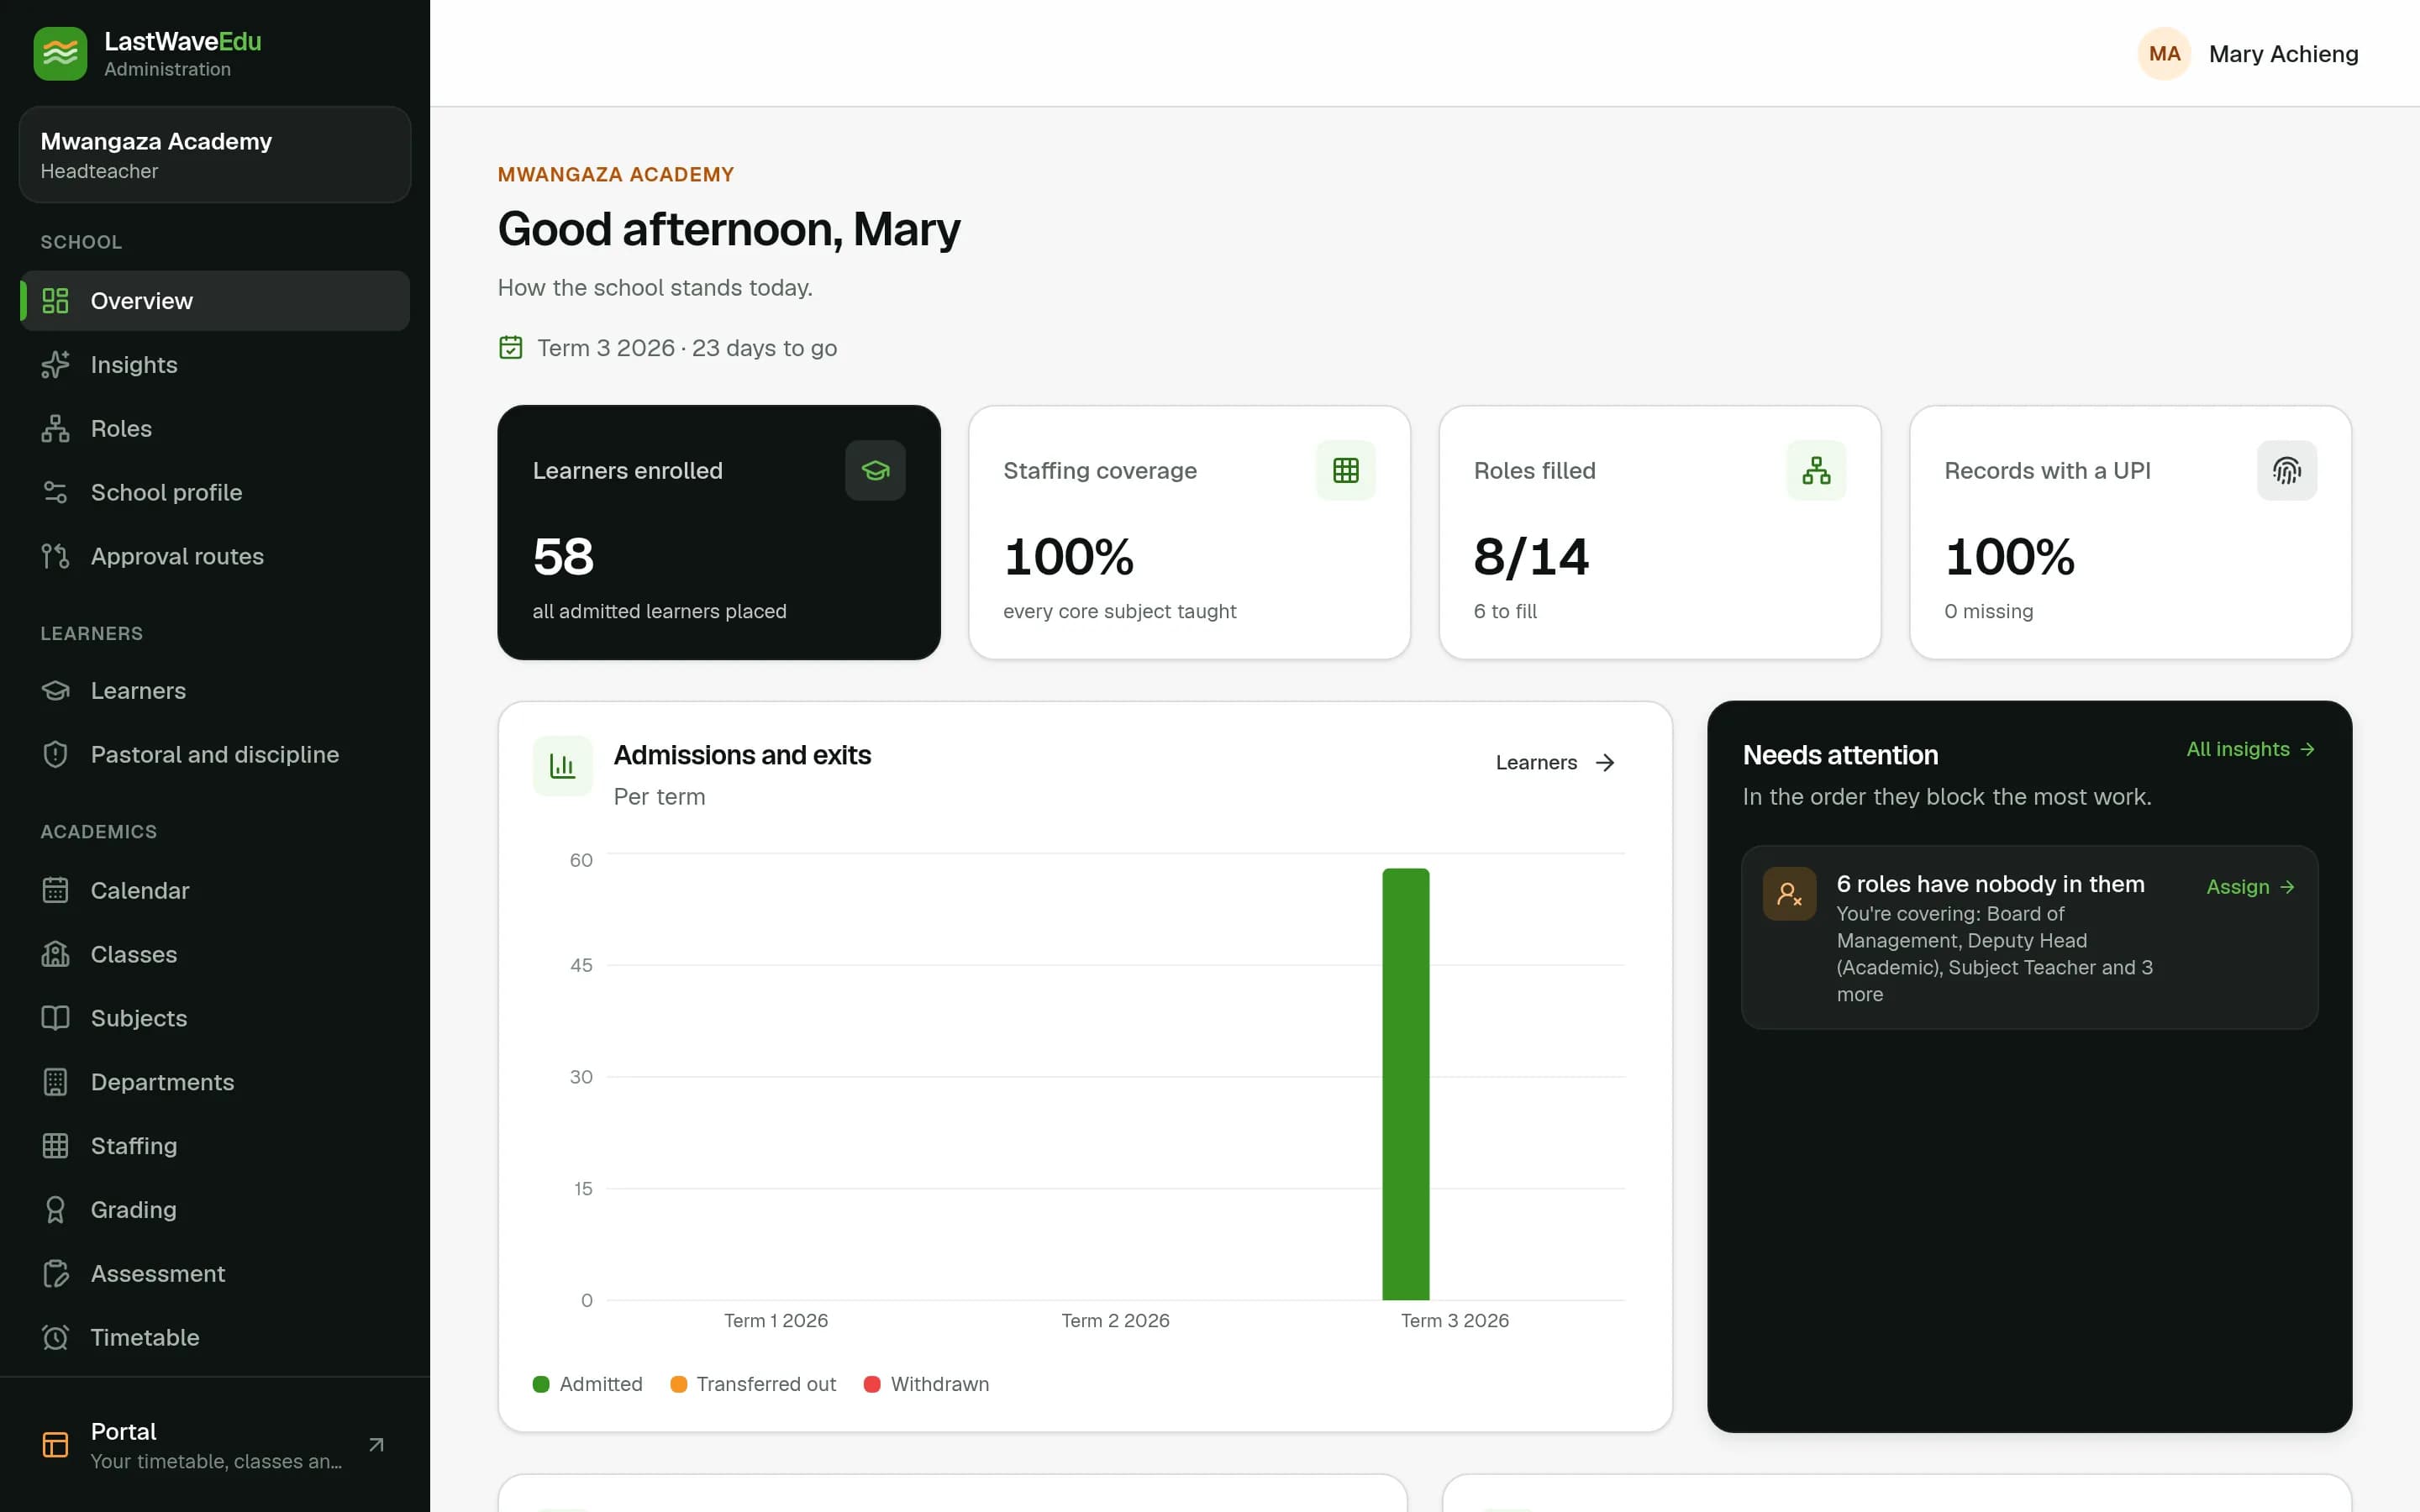The image size is (2420, 1512).
Task: Follow the All insights link
Action: [2250, 749]
